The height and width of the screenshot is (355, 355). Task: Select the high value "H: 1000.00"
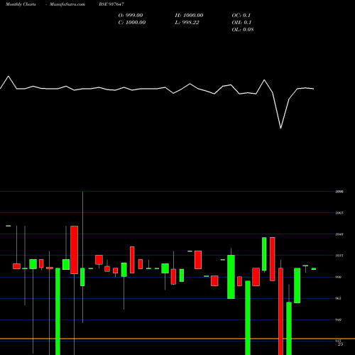click(189, 15)
